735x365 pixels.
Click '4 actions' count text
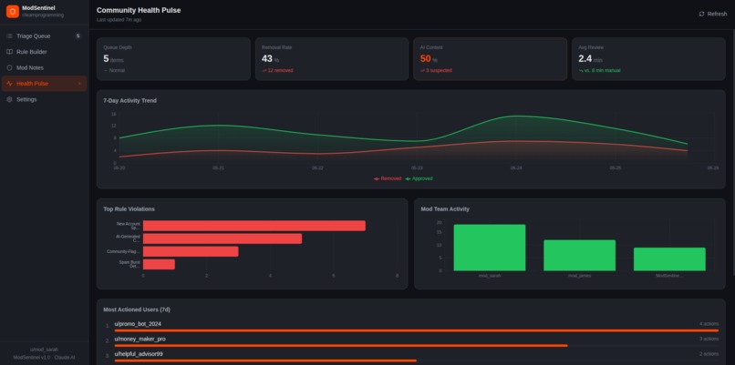pyautogui.click(x=709, y=324)
